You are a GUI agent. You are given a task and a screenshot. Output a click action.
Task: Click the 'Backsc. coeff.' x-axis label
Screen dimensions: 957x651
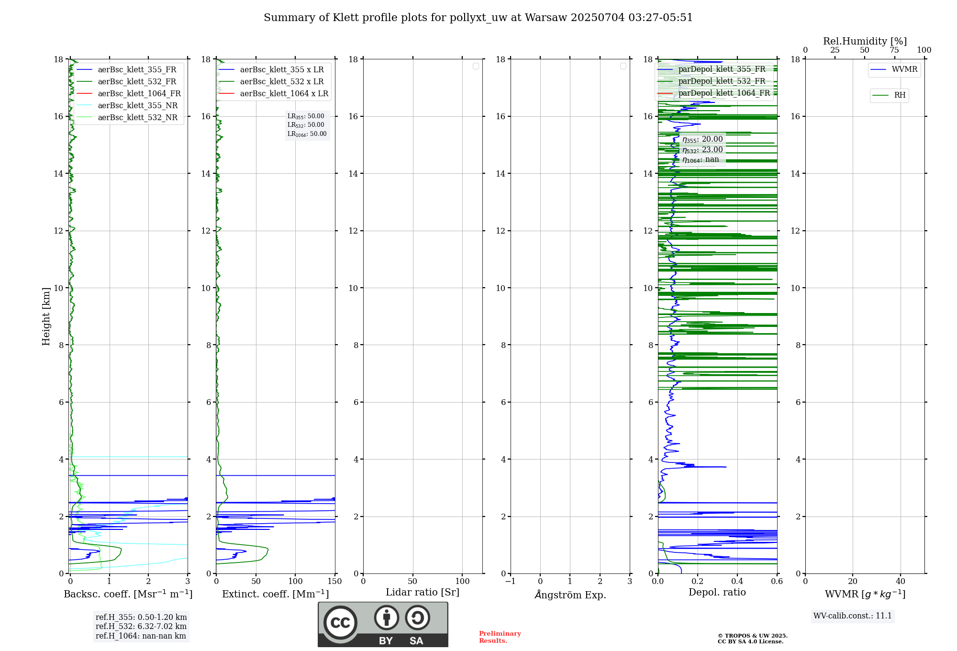tap(128, 594)
